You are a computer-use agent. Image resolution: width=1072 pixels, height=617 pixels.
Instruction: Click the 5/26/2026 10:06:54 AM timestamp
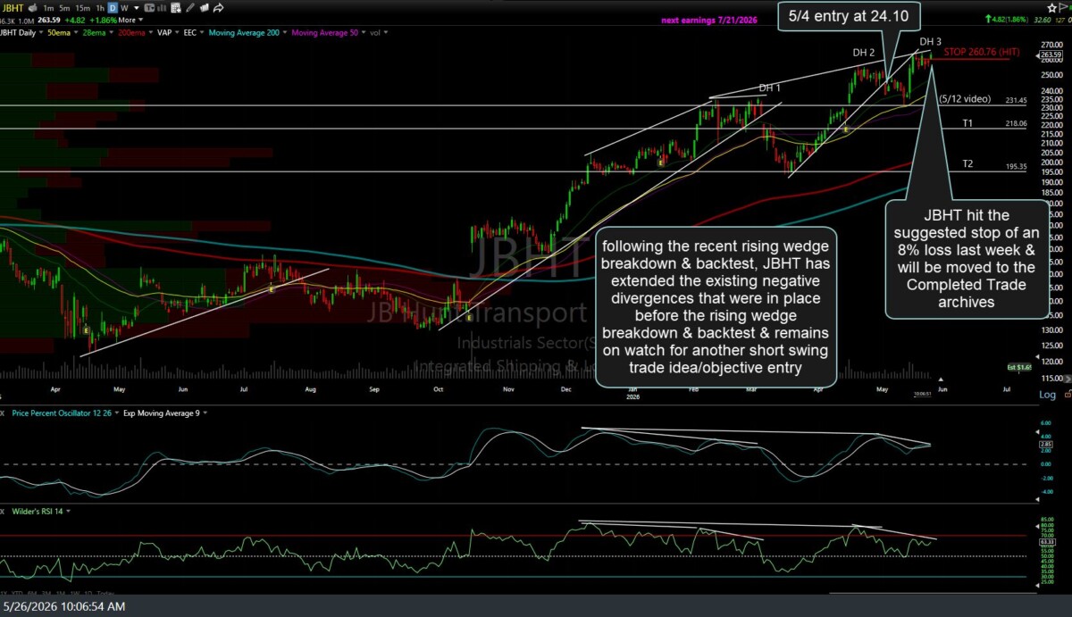tap(63, 606)
